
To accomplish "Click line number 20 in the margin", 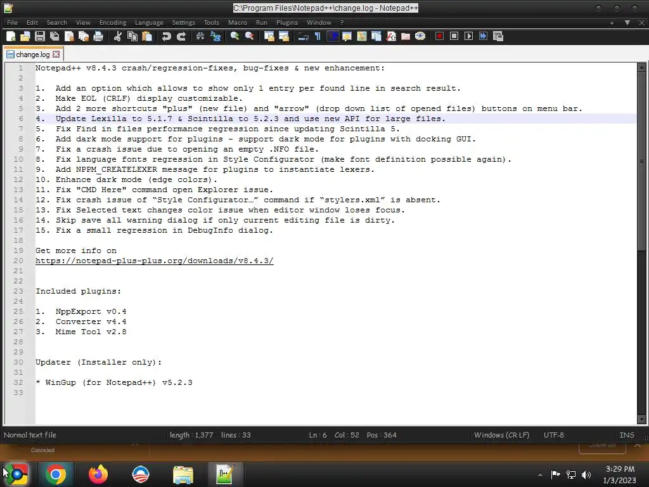I will pos(18,261).
